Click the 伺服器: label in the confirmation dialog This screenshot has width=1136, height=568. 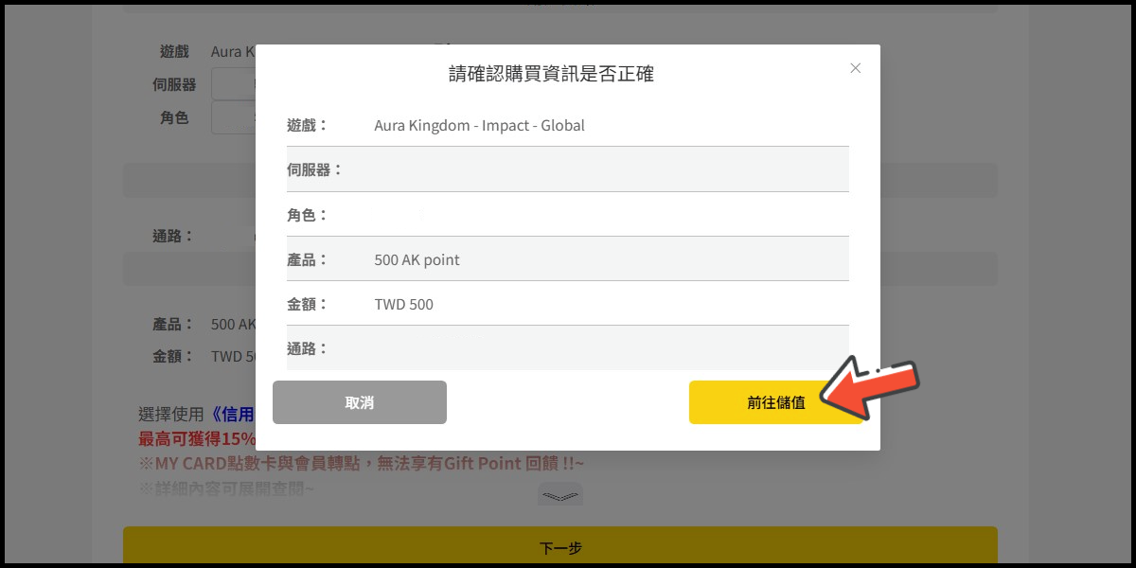(314, 169)
